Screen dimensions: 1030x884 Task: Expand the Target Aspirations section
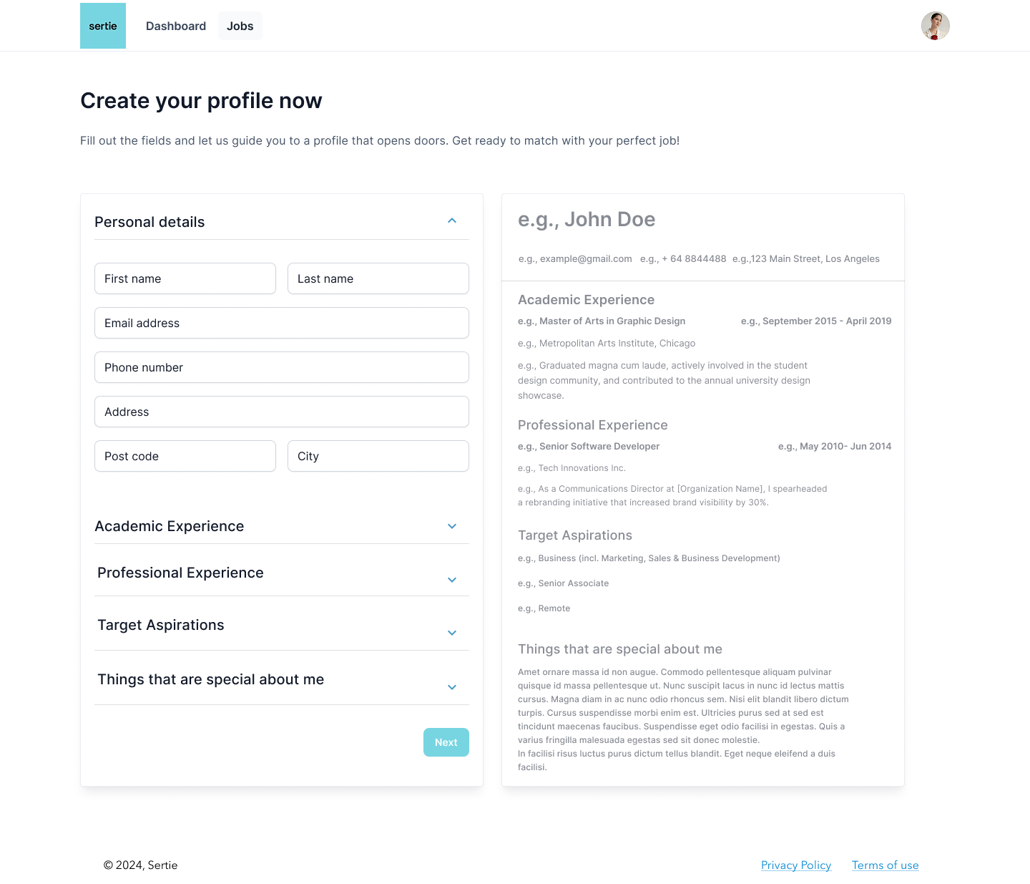click(452, 633)
